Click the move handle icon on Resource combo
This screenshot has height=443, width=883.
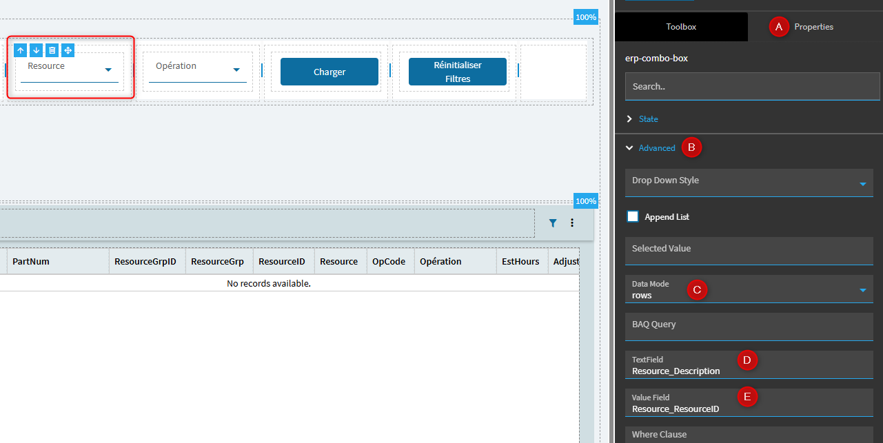(x=68, y=50)
